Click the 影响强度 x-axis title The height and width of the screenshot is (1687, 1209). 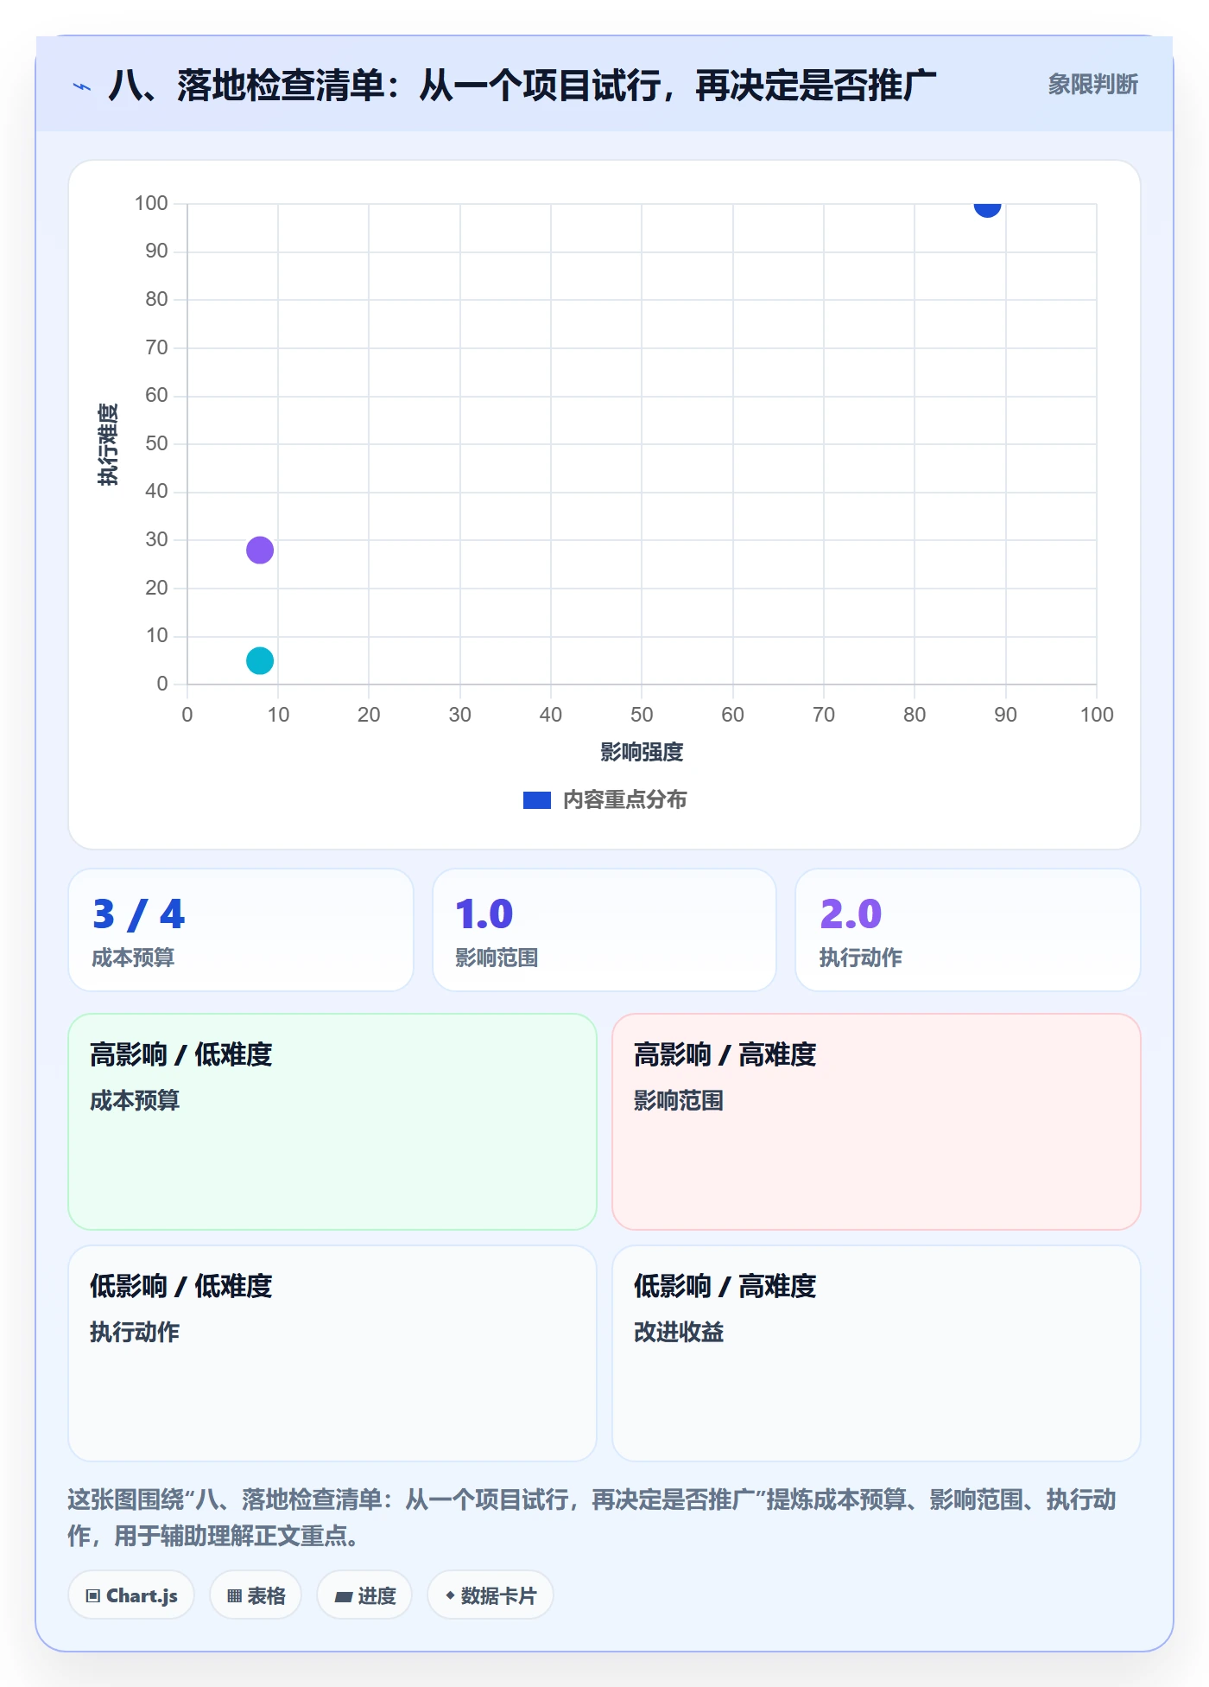tap(642, 752)
